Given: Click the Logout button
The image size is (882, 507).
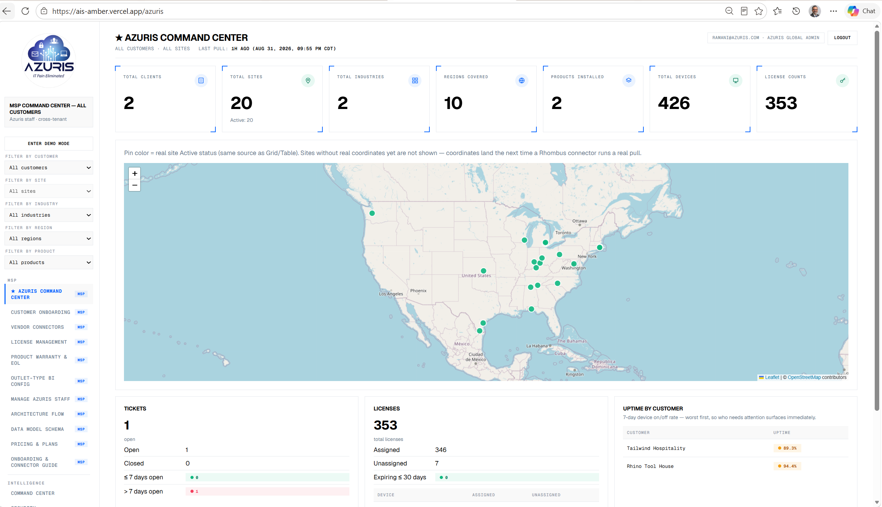Looking at the screenshot, I should 842,38.
